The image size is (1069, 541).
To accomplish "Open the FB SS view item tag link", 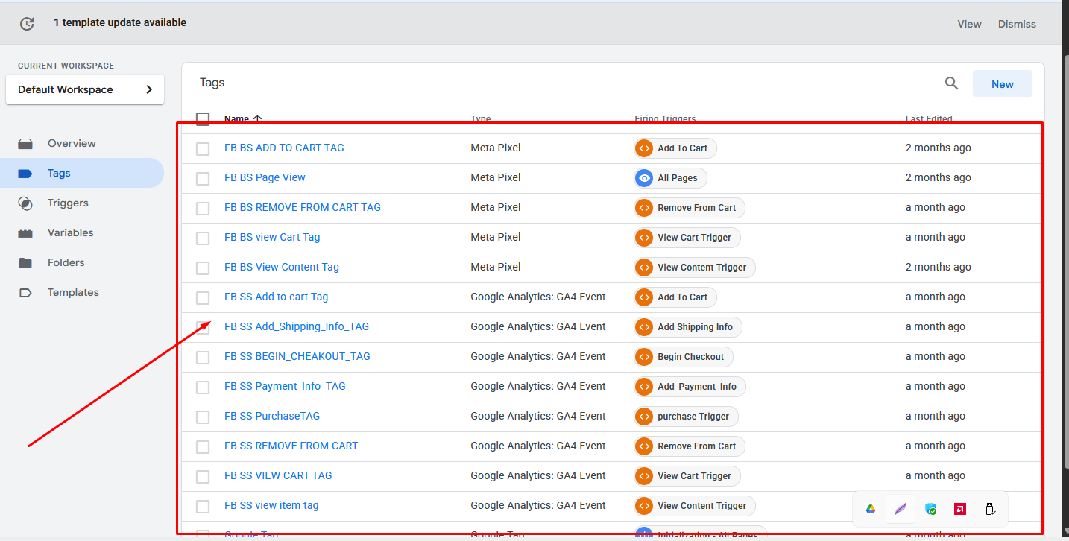I will coord(271,505).
